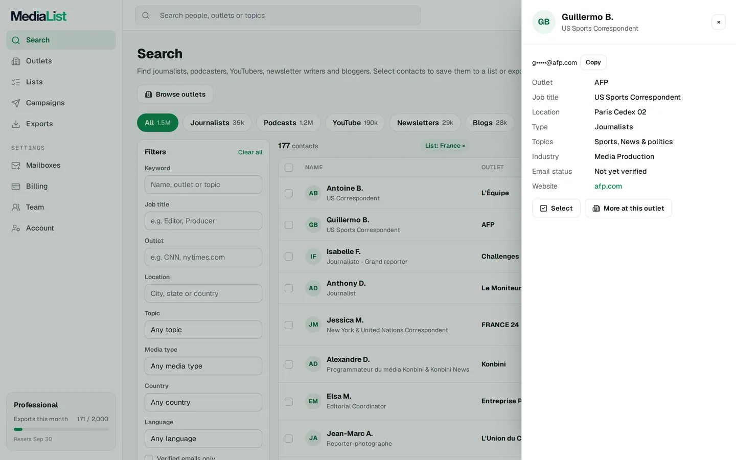This screenshot has height=460, width=736.
Task: Switch to the Journalists tab
Action: coord(217,123)
